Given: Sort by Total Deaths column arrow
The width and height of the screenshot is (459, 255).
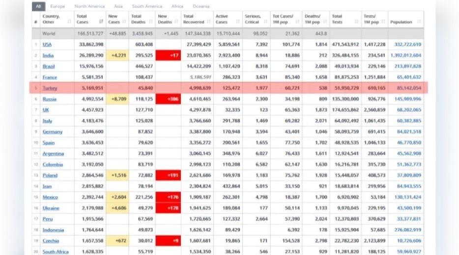Looking at the screenshot, I should tap(150, 22).
